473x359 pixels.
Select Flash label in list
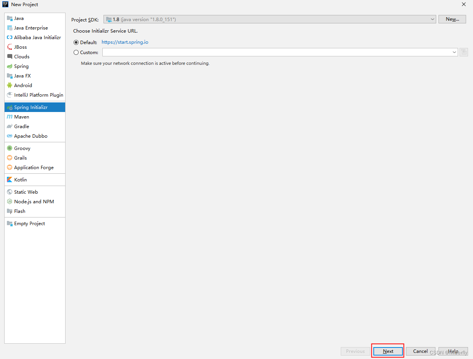pos(20,211)
